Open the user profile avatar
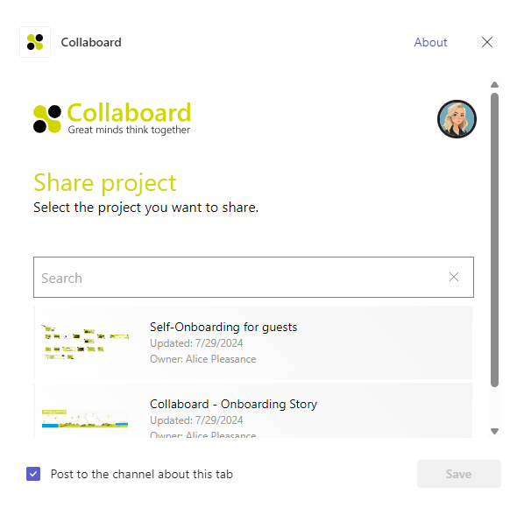 click(457, 119)
